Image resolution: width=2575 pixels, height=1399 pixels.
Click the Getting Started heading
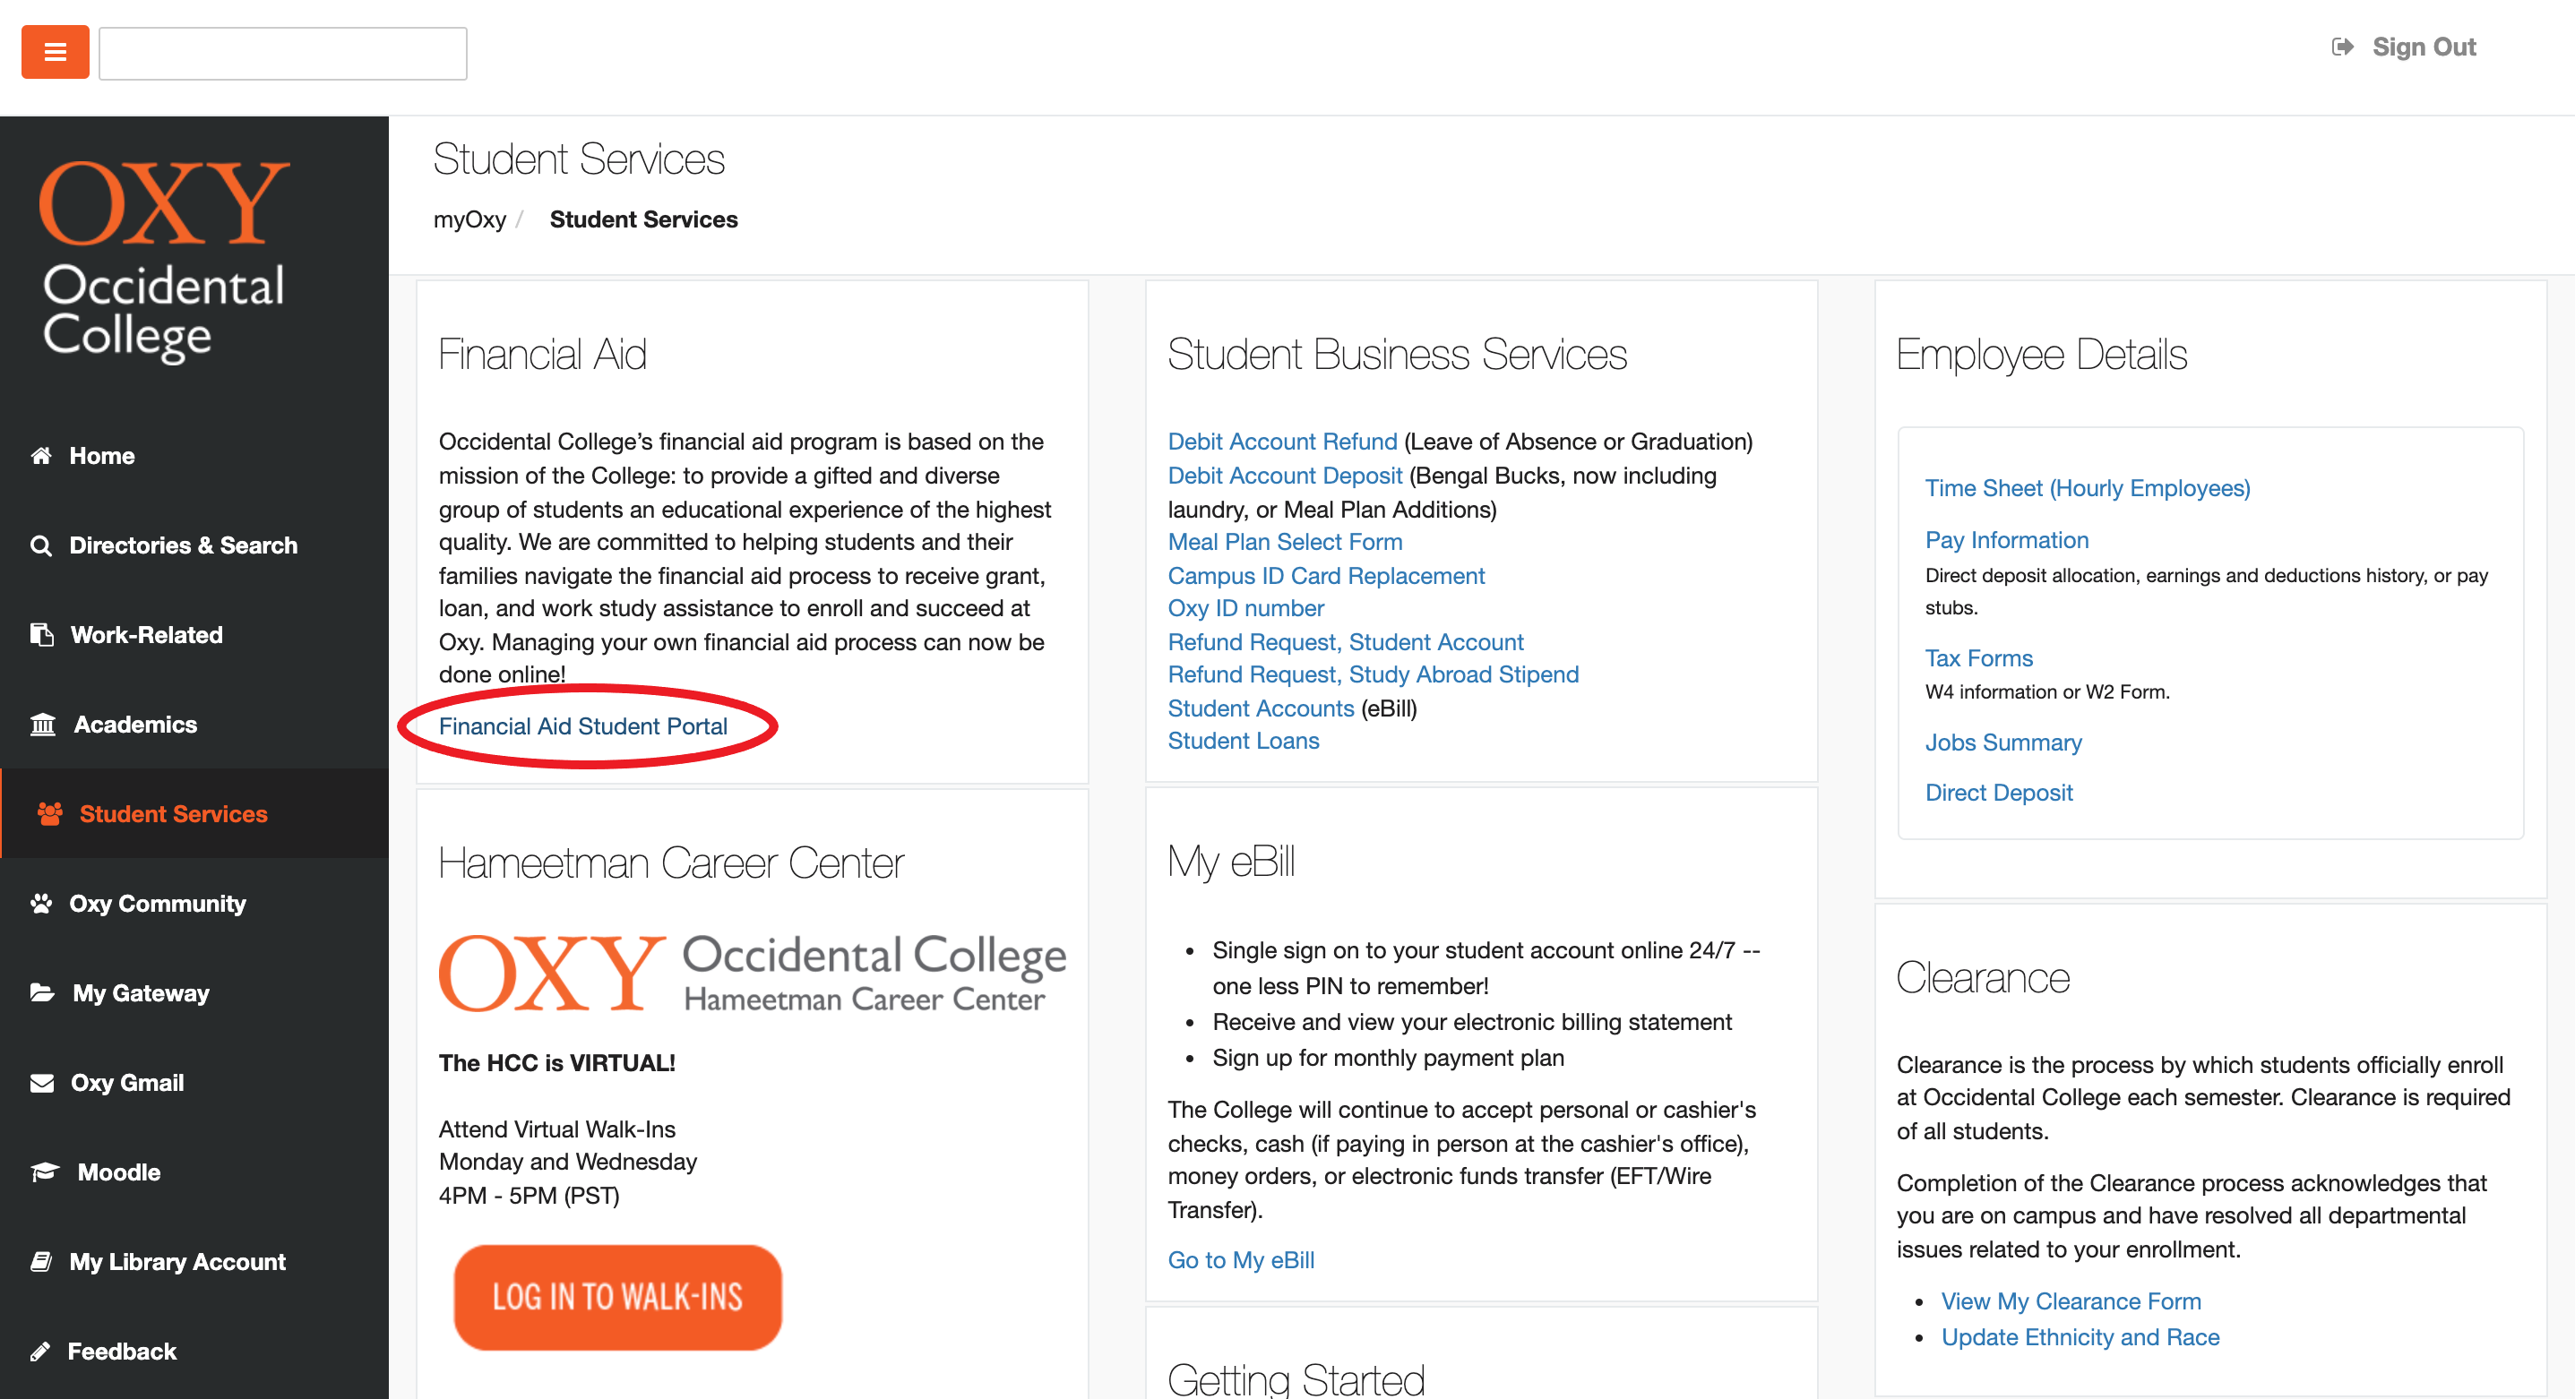pos(1296,1379)
